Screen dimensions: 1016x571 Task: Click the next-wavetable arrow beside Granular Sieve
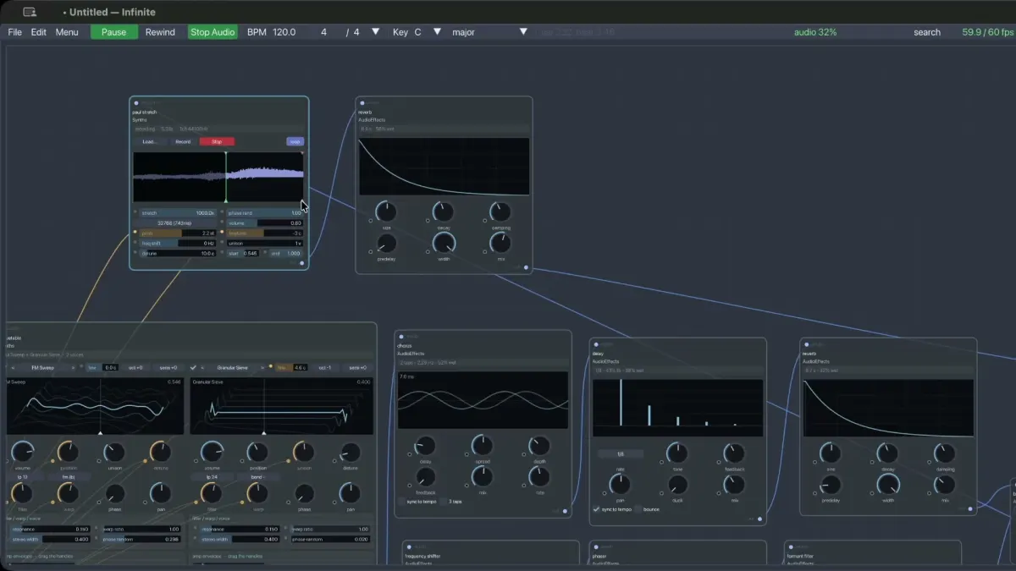[x=262, y=368]
